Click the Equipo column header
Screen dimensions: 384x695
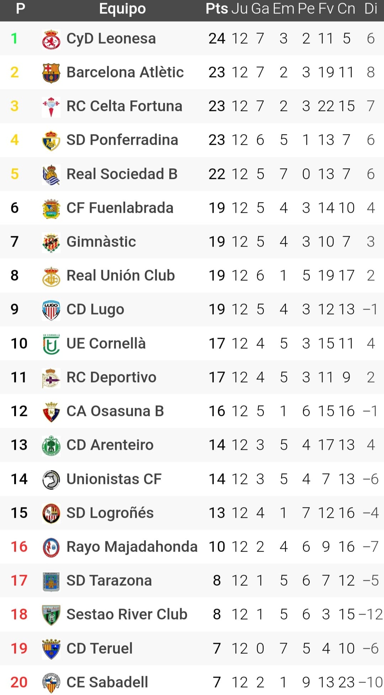pyautogui.click(x=122, y=9)
